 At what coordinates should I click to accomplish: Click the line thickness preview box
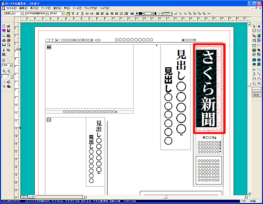pyautogui.click(x=257, y=89)
